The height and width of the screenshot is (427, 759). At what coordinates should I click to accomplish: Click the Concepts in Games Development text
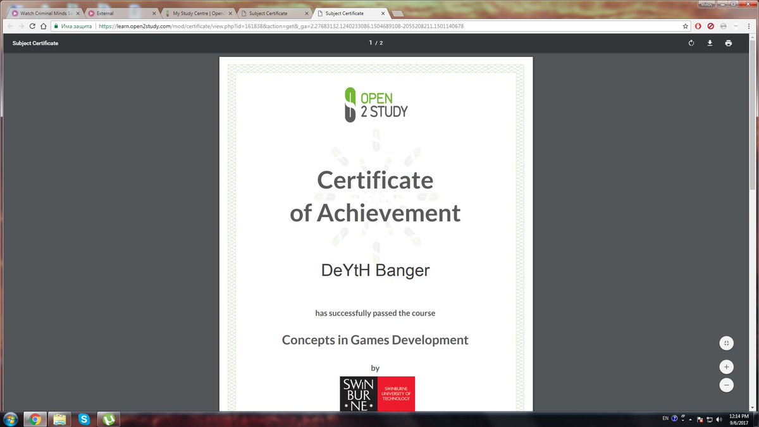(x=375, y=340)
